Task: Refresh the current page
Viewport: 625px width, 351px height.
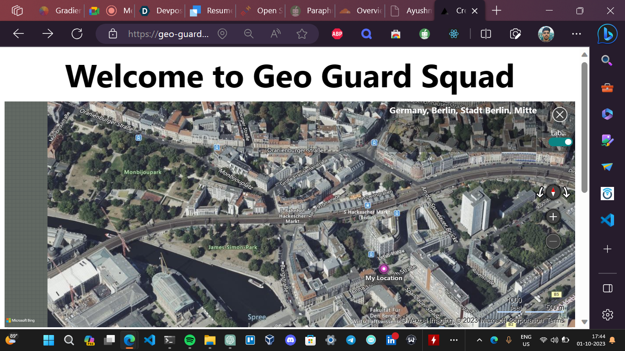Action: (x=77, y=34)
